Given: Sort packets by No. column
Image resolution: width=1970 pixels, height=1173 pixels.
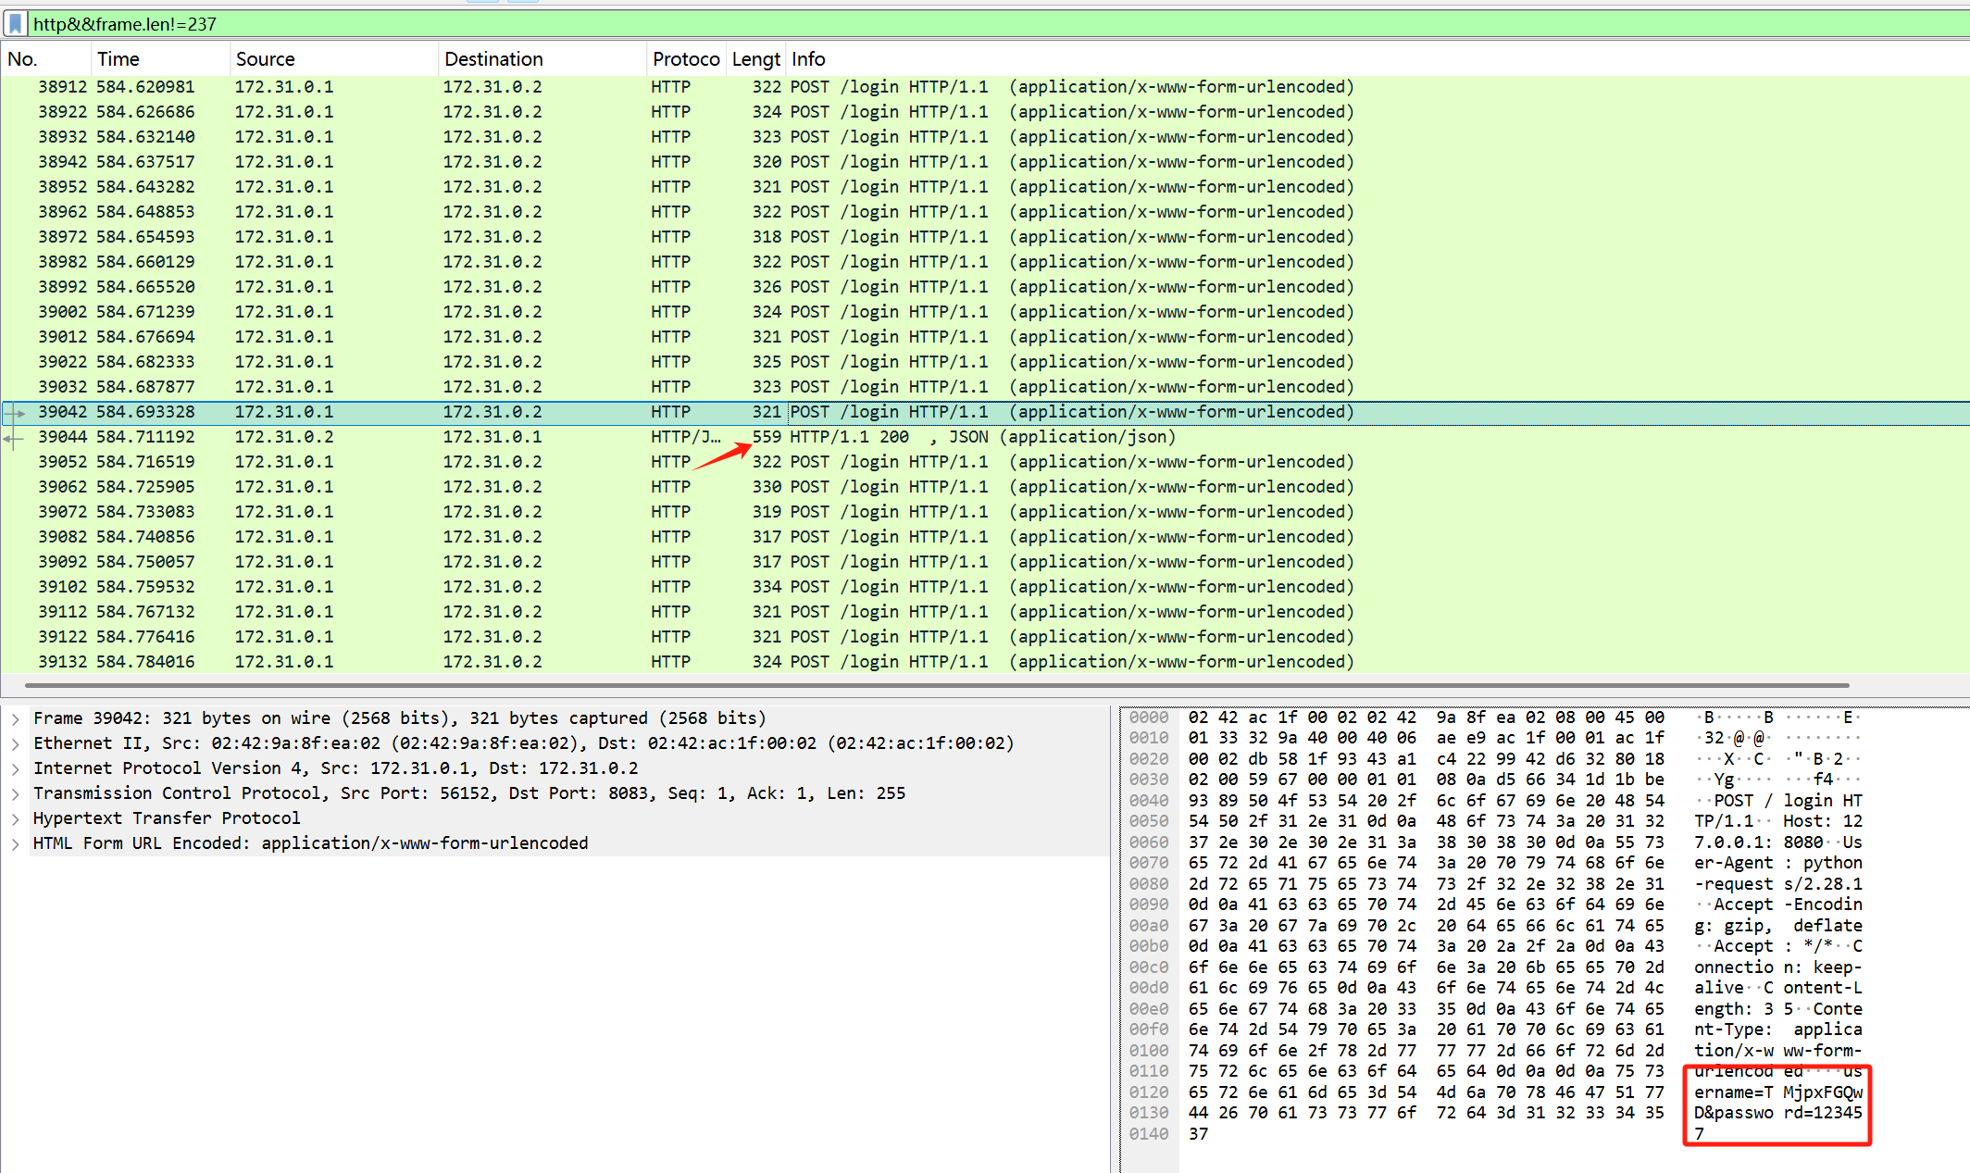Looking at the screenshot, I should coord(22,59).
